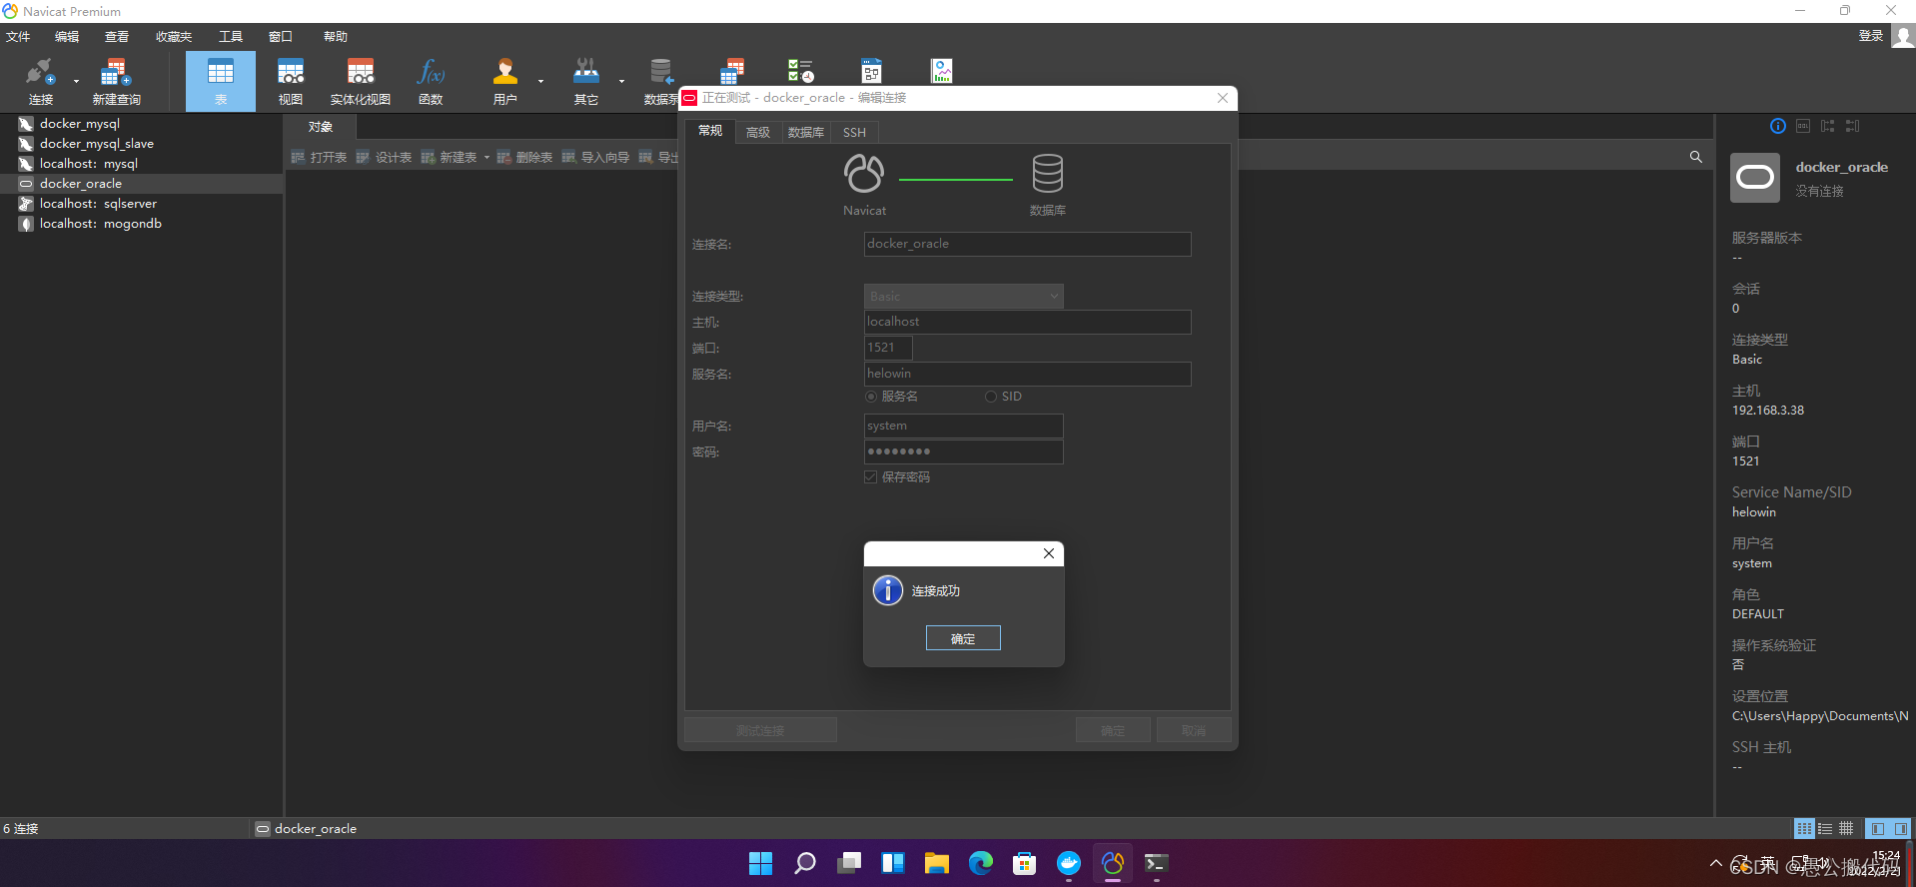1916x887 pixels.
Task: Select the 视图 (View) toolbar icon
Action: [x=291, y=81]
